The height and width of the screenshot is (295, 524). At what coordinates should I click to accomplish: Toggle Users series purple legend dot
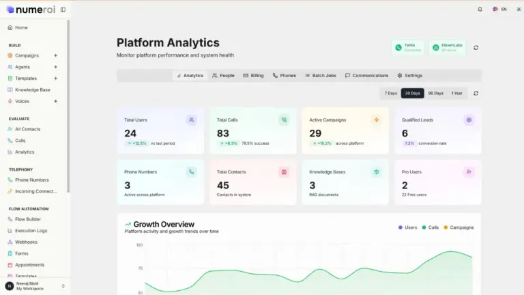(x=401, y=227)
